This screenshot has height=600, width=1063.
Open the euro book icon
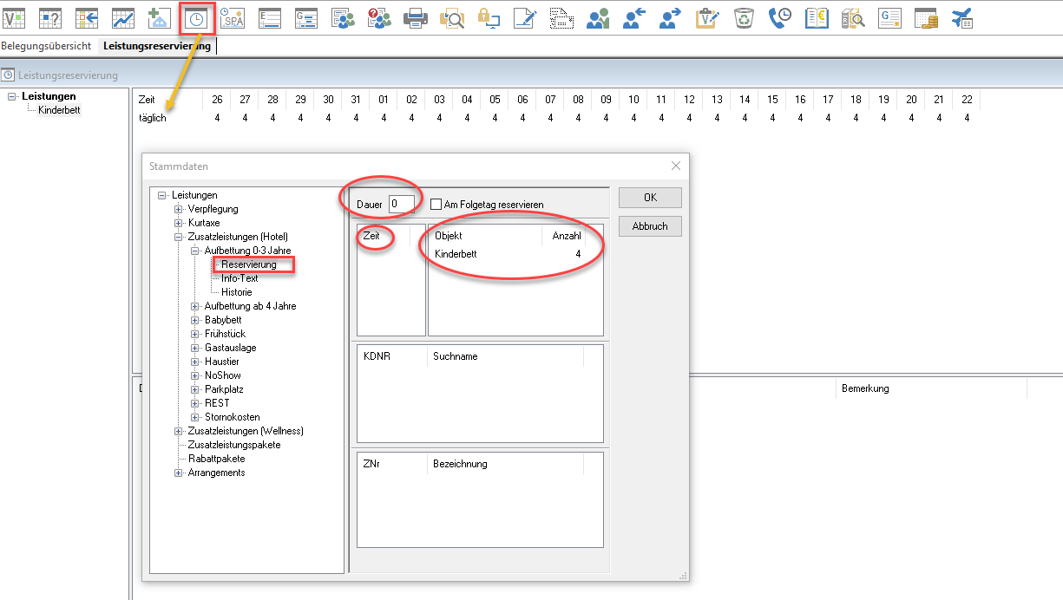click(x=817, y=17)
